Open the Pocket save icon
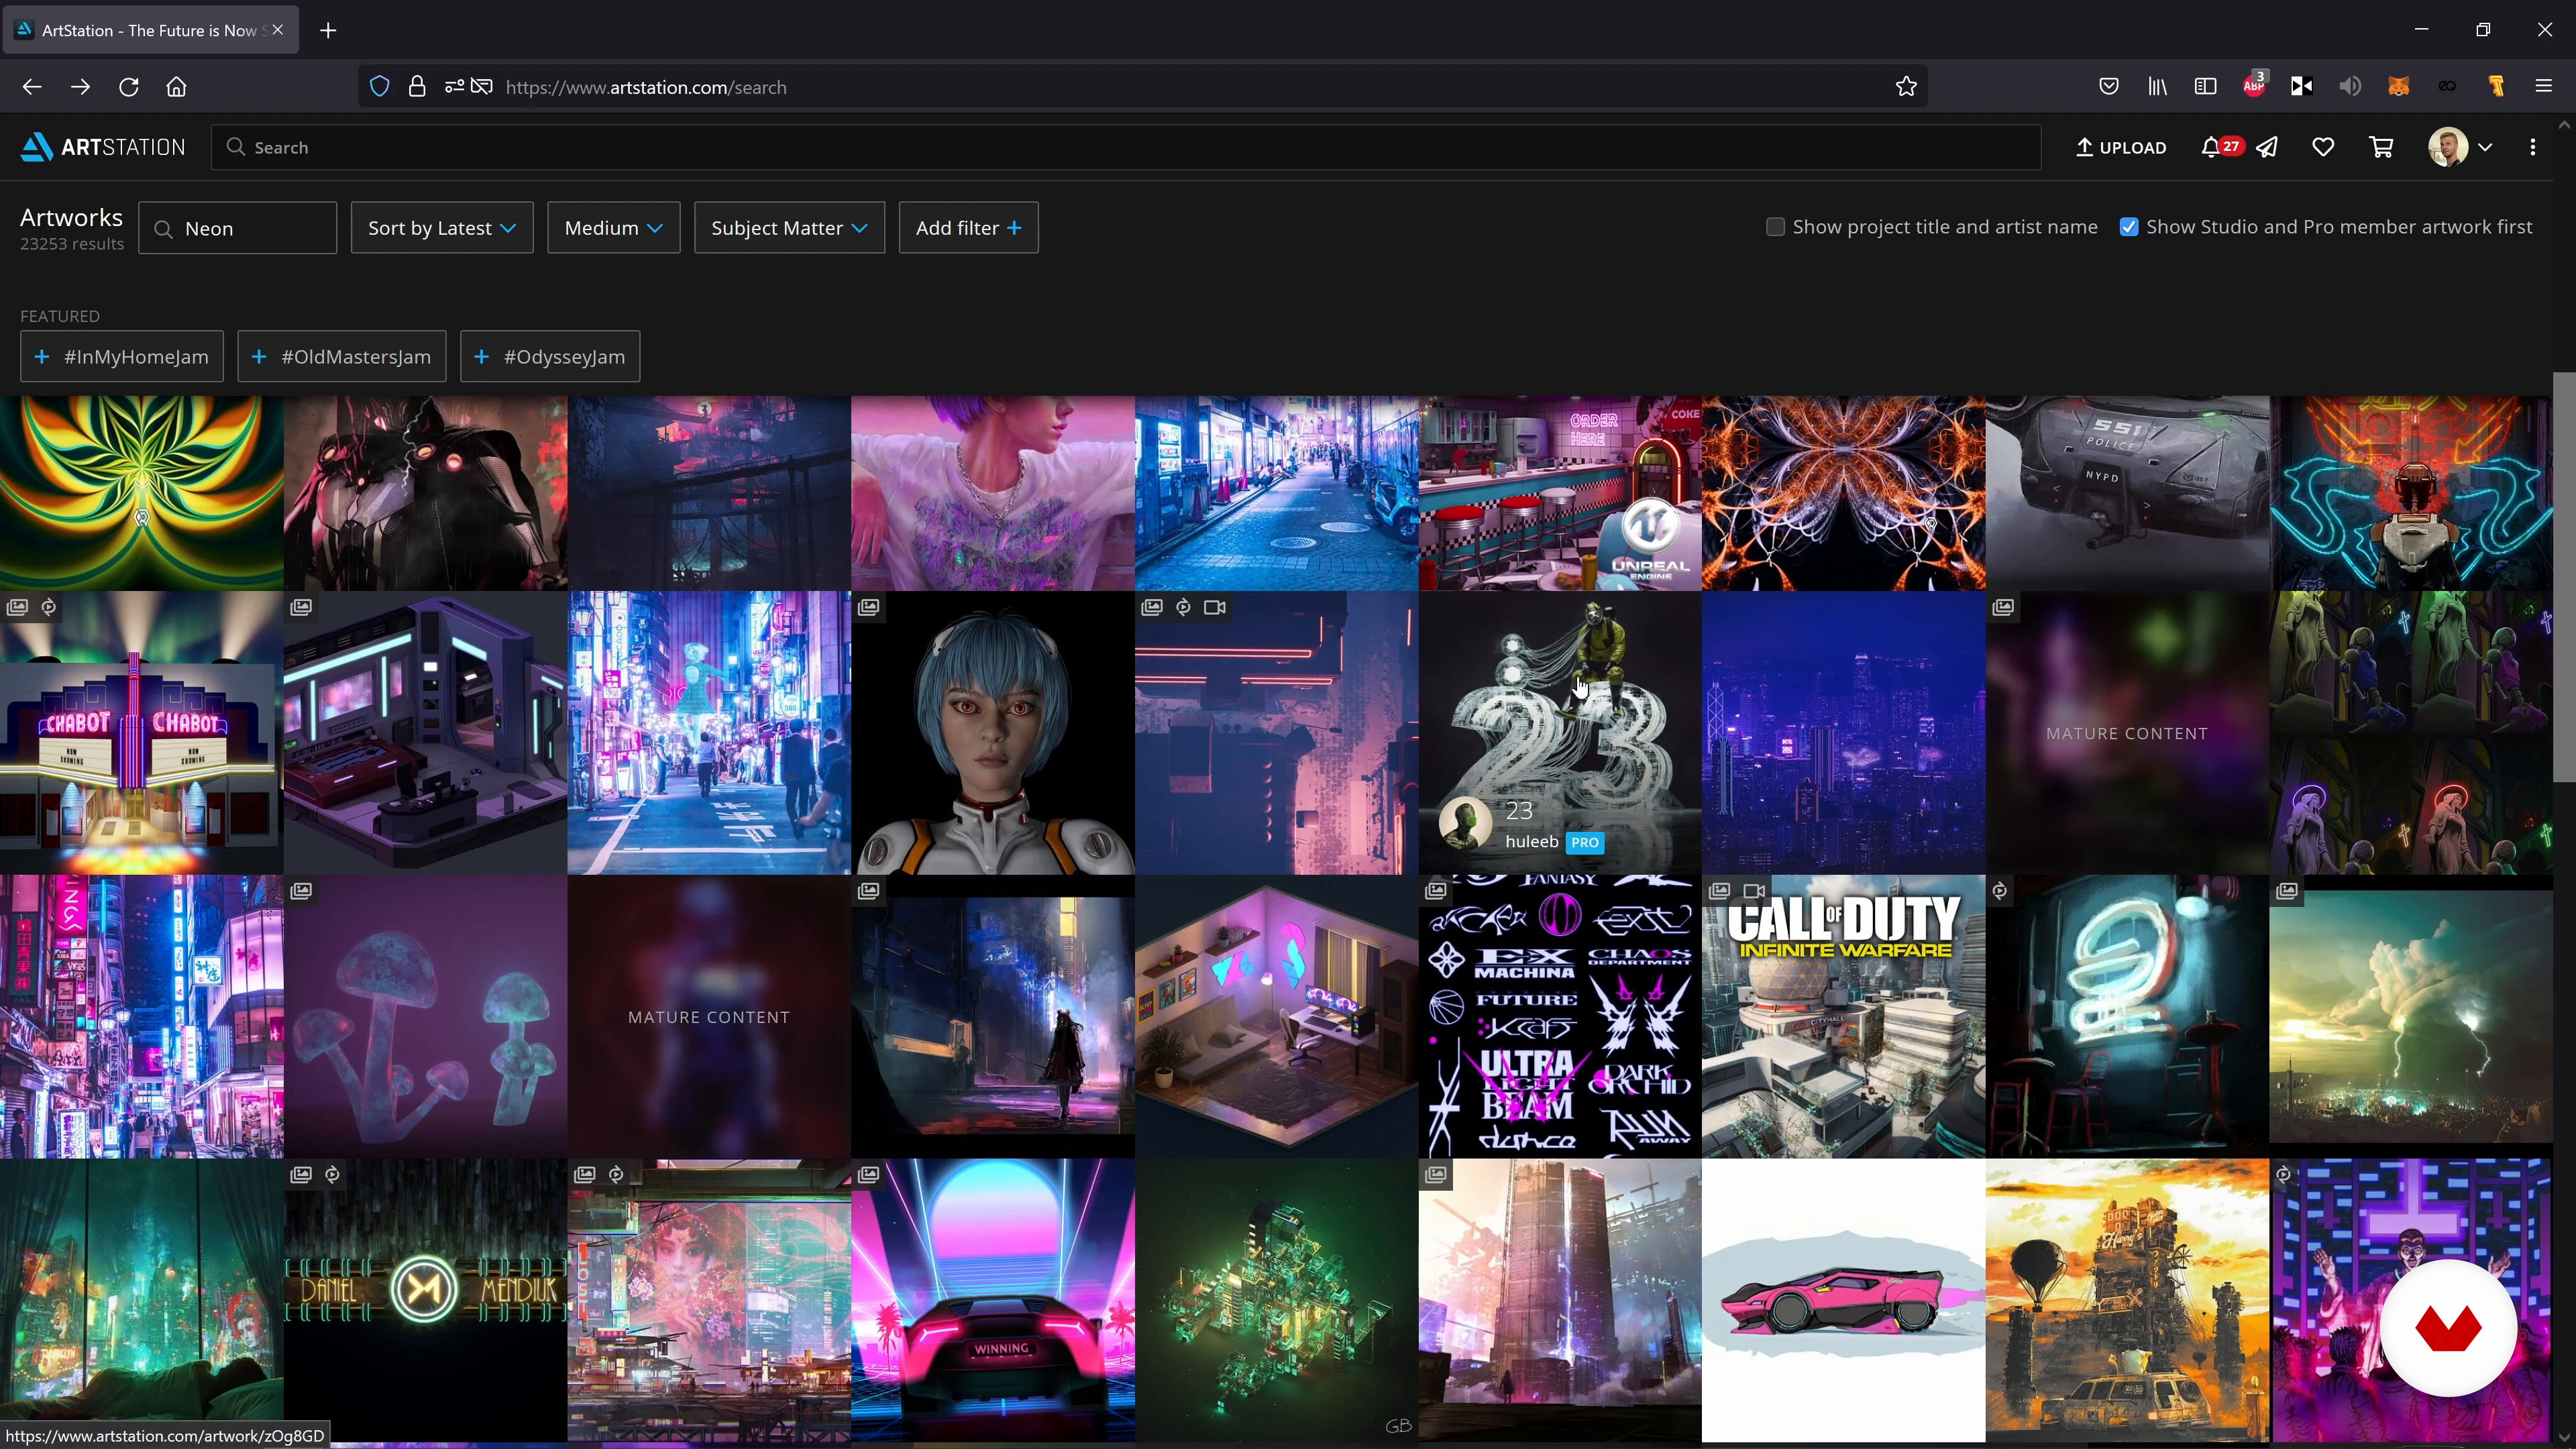This screenshot has height=1449, width=2576. click(x=2109, y=87)
